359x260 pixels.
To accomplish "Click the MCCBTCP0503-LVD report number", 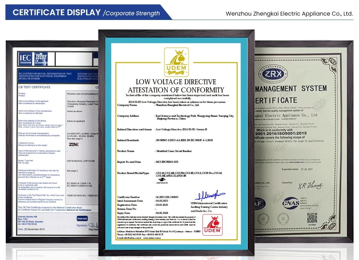I will coord(167,162).
